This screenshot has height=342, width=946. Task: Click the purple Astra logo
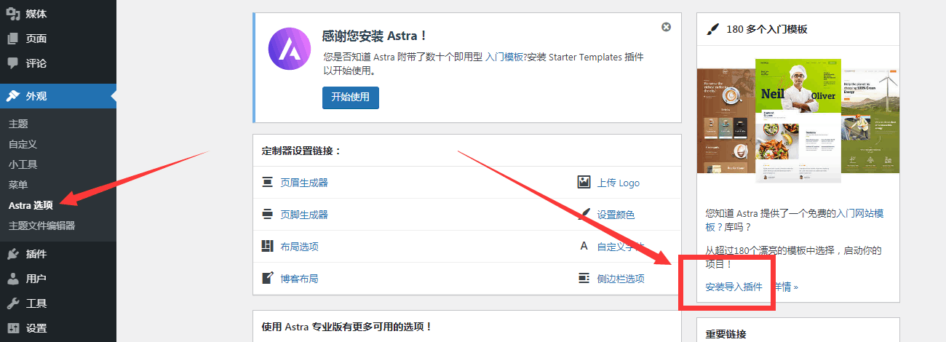(x=290, y=49)
